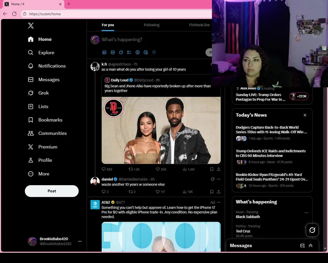Reload the x.com page
The width and height of the screenshot is (328, 263).
point(14,14)
